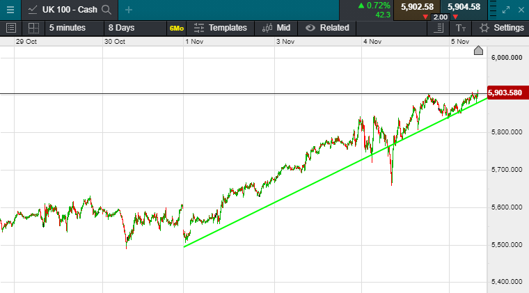Viewport: 529px width, 293px height.
Task: Click the UK 100 - Cash tab title
Action: [70, 10]
